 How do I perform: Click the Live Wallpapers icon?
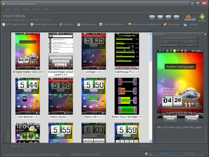101,24
